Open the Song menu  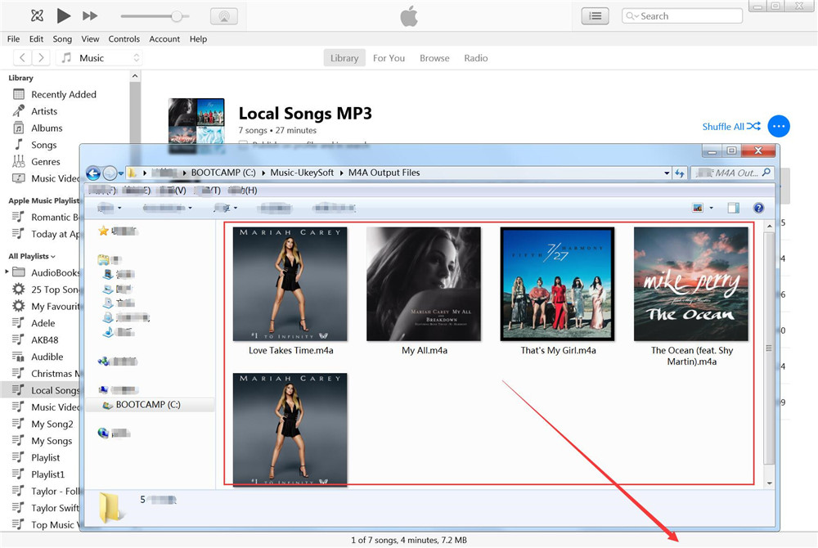pyautogui.click(x=62, y=39)
